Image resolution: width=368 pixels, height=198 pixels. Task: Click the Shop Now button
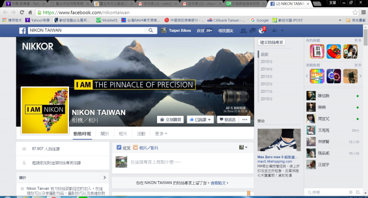[170, 119]
